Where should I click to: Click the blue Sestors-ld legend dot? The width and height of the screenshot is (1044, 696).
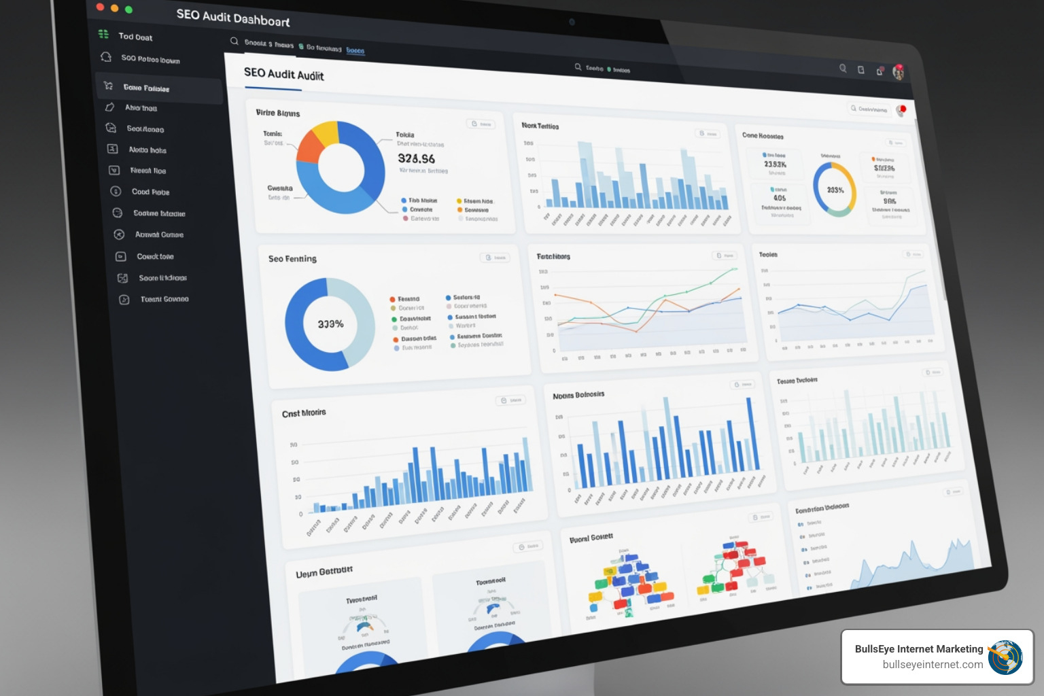(x=449, y=298)
